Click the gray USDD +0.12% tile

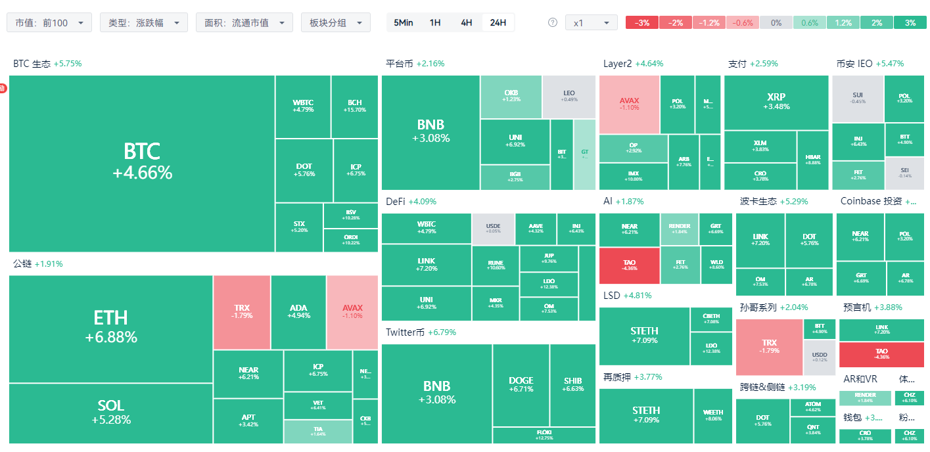[820, 357]
